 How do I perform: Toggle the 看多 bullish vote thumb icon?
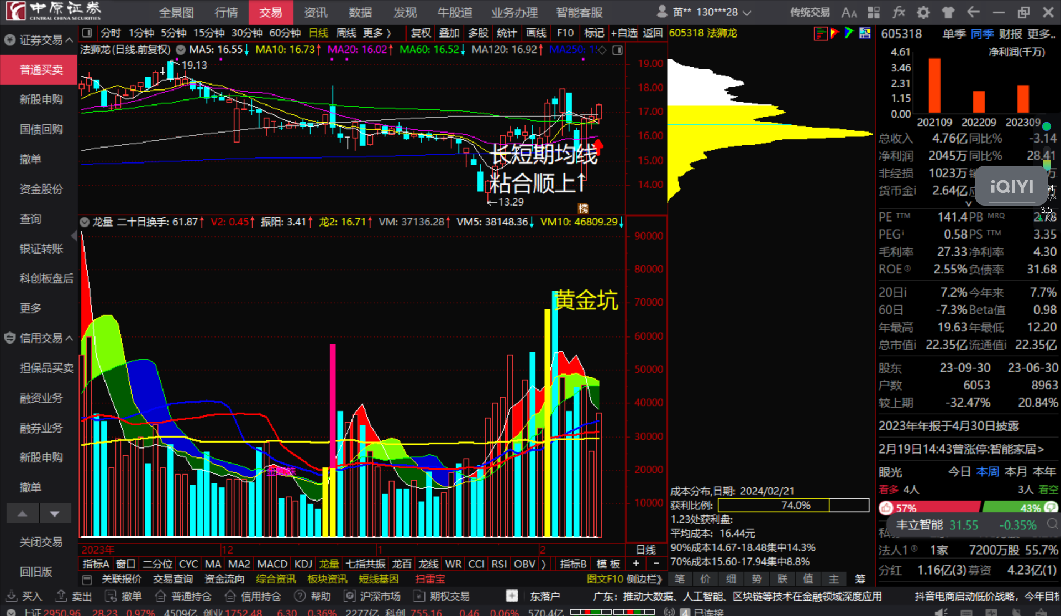click(x=887, y=508)
